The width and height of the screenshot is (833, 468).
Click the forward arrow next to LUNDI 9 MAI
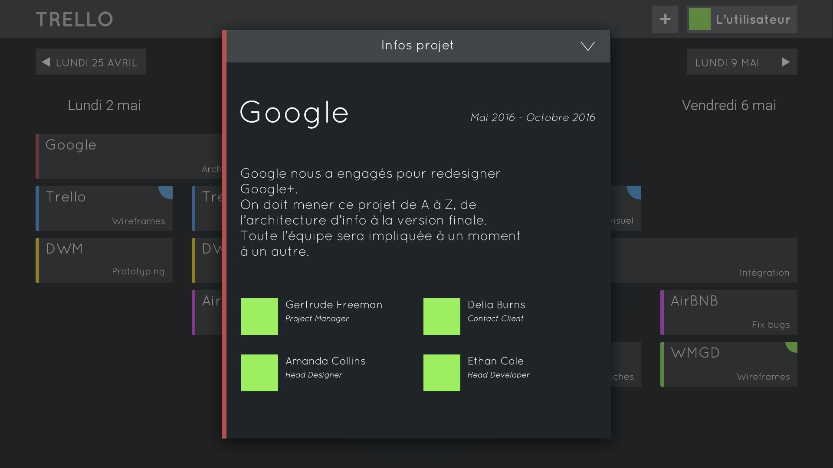[786, 62]
